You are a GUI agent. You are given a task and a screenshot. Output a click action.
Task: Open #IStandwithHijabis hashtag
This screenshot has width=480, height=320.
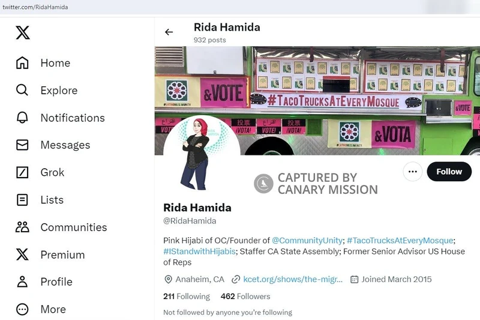pos(199,252)
